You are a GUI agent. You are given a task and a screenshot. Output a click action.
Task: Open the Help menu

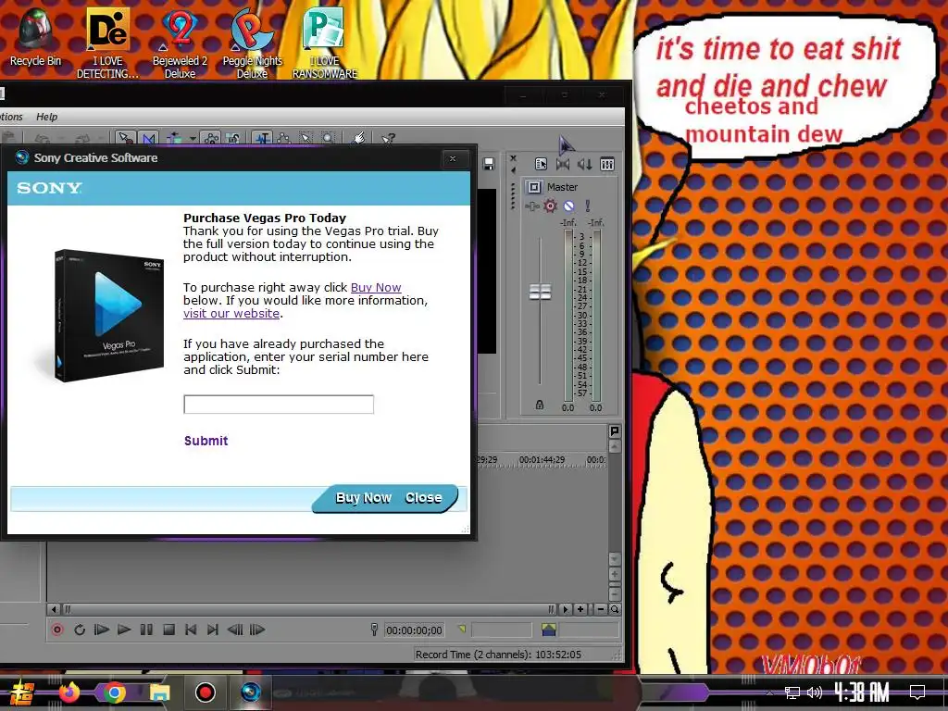[x=46, y=117]
